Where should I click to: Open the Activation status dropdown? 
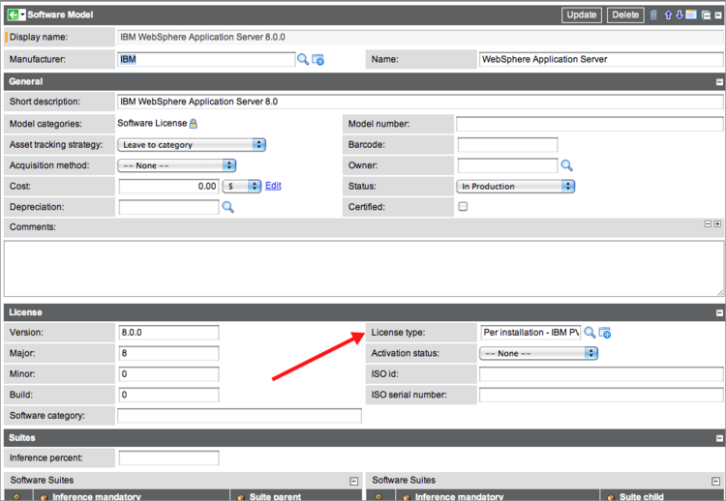[x=538, y=353]
